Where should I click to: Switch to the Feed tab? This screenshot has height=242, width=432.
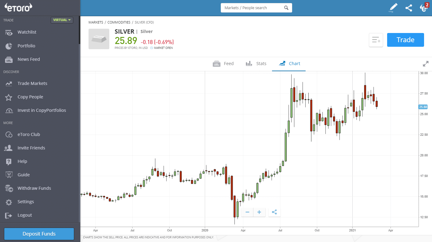[223, 64]
